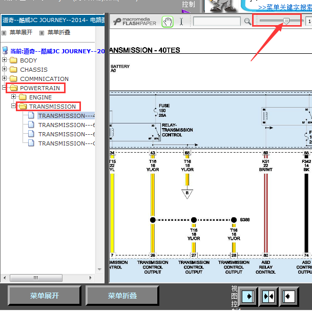Click the zoom slider handle
Image resolution: width=312 pixels, height=311 pixels.
286,20
